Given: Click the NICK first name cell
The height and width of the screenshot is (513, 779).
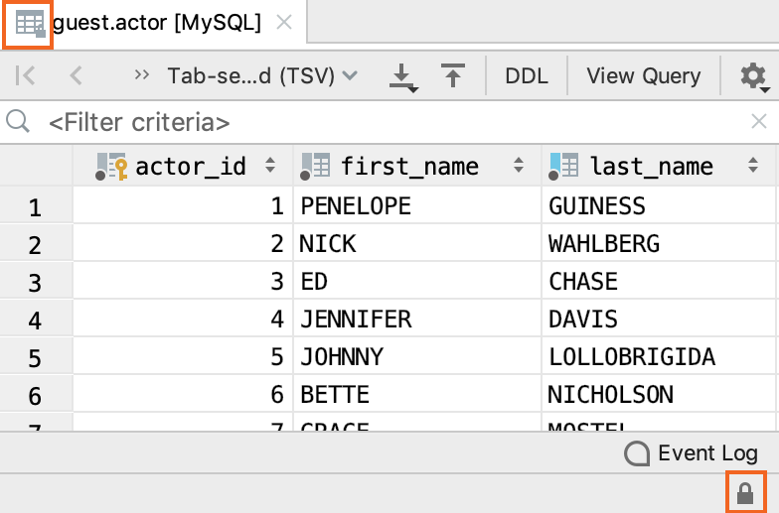Looking at the screenshot, I should 417,243.
